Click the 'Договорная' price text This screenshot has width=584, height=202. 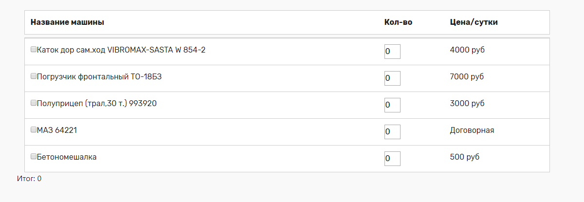click(472, 130)
